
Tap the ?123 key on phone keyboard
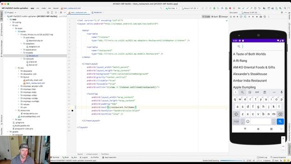(236, 122)
